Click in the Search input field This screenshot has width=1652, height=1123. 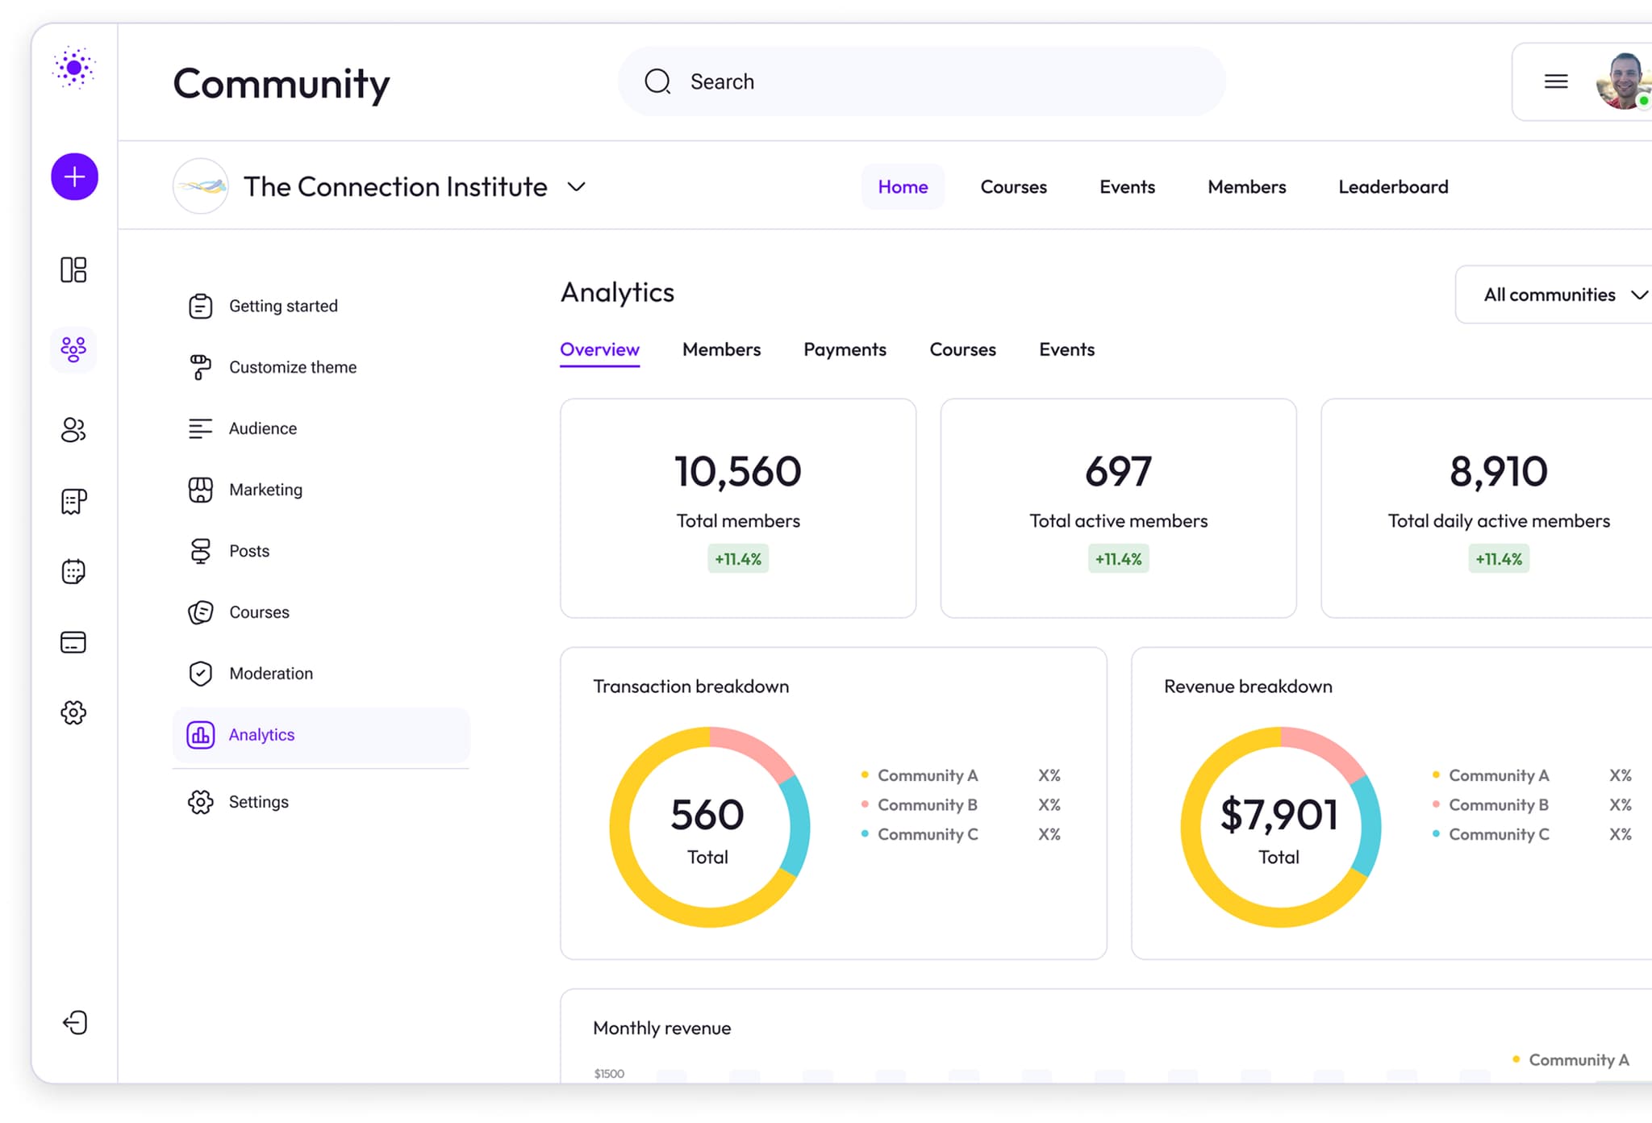[x=921, y=81]
